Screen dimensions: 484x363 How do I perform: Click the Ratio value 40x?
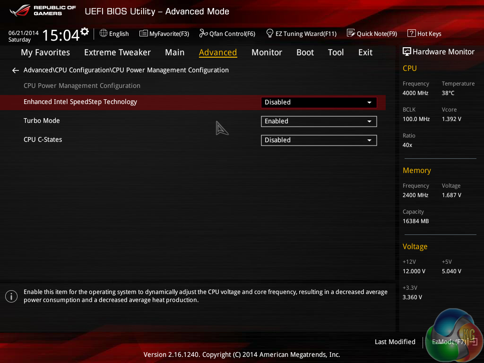[x=407, y=145]
